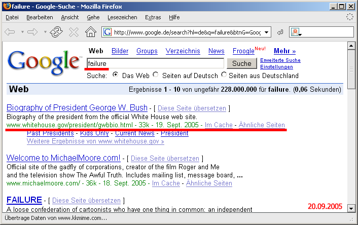Click the www.michaelmoore.com/ green URL text
The width and height of the screenshot is (358, 225).
coord(44,183)
